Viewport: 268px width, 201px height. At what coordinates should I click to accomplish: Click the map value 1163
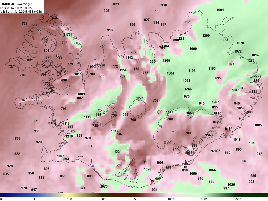pyautogui.click(x=212, y=69)
